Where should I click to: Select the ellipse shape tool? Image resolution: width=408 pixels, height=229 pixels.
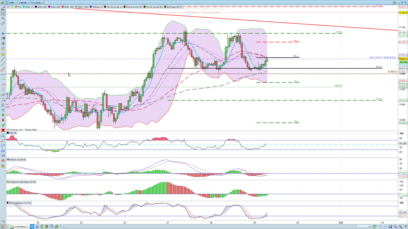tap(3, 140)
